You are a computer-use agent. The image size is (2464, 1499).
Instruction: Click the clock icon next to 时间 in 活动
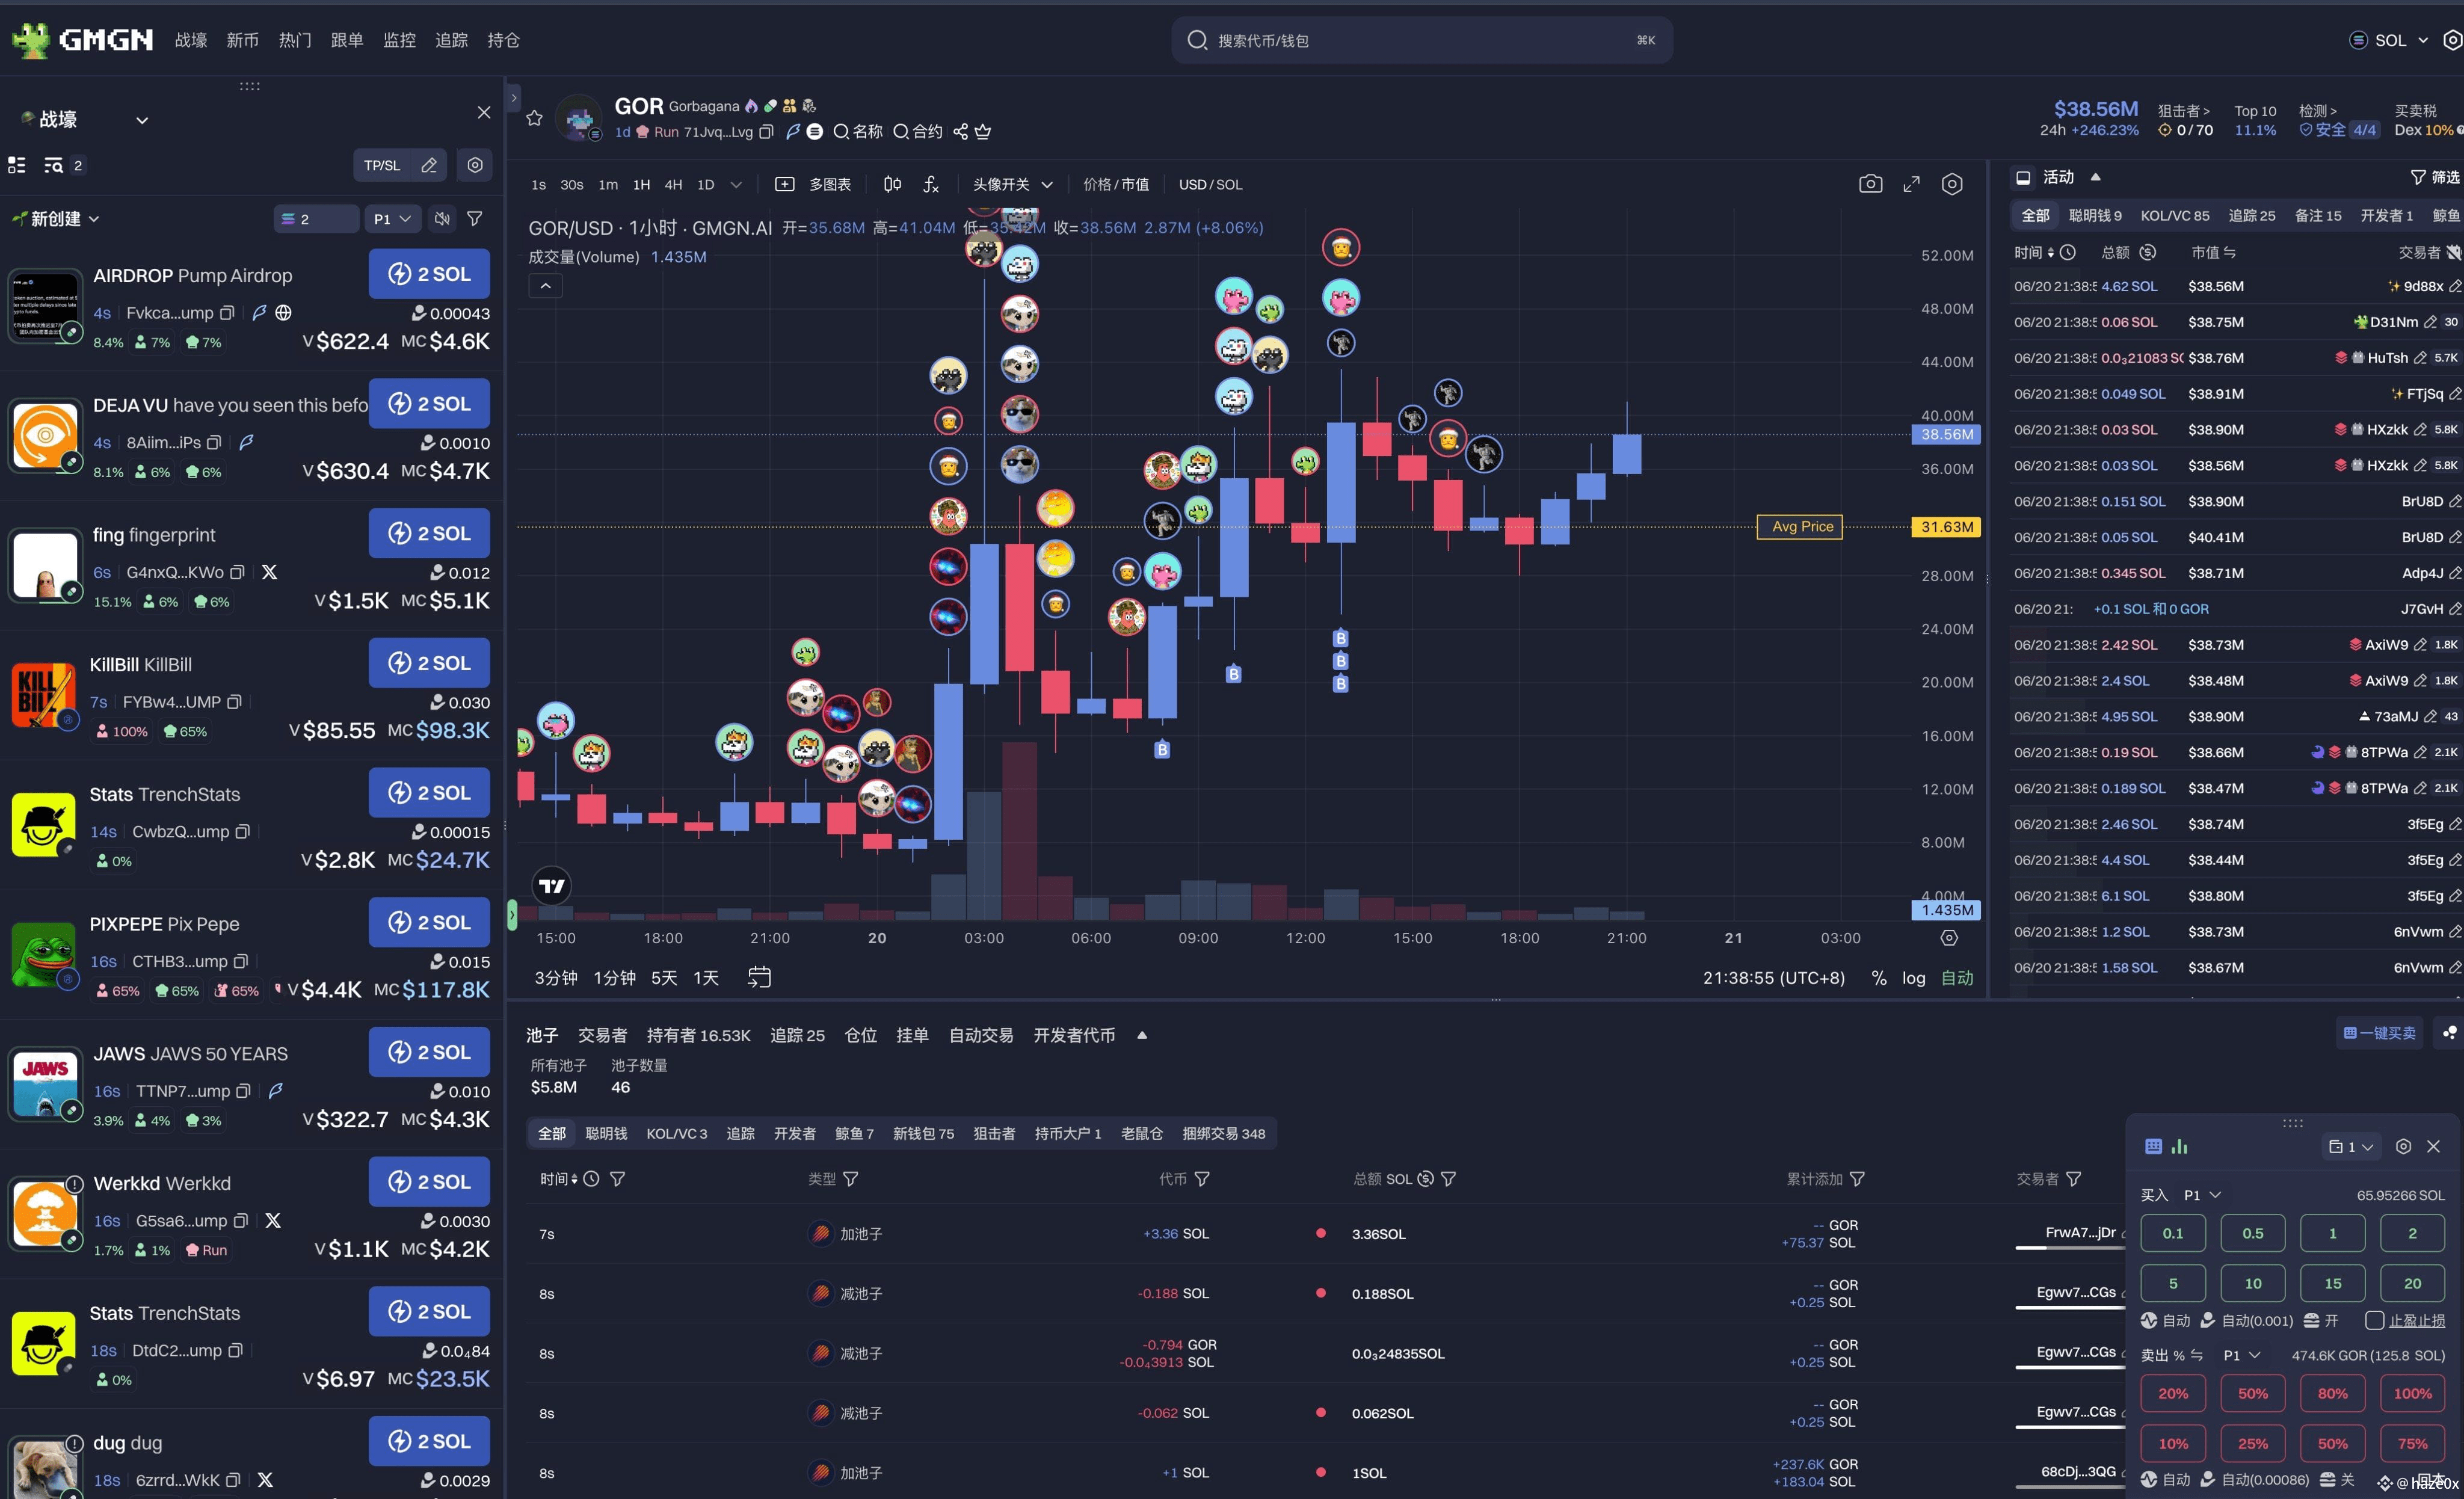2068,253
